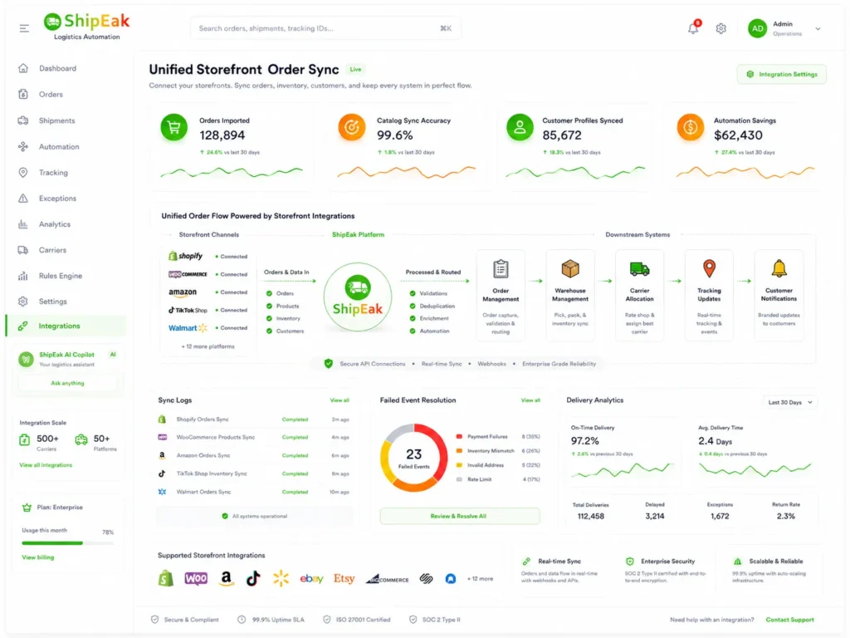The width and height of the screenshot is (850, 638).
Task: Open View billing link
Action: tap(37, 557)
